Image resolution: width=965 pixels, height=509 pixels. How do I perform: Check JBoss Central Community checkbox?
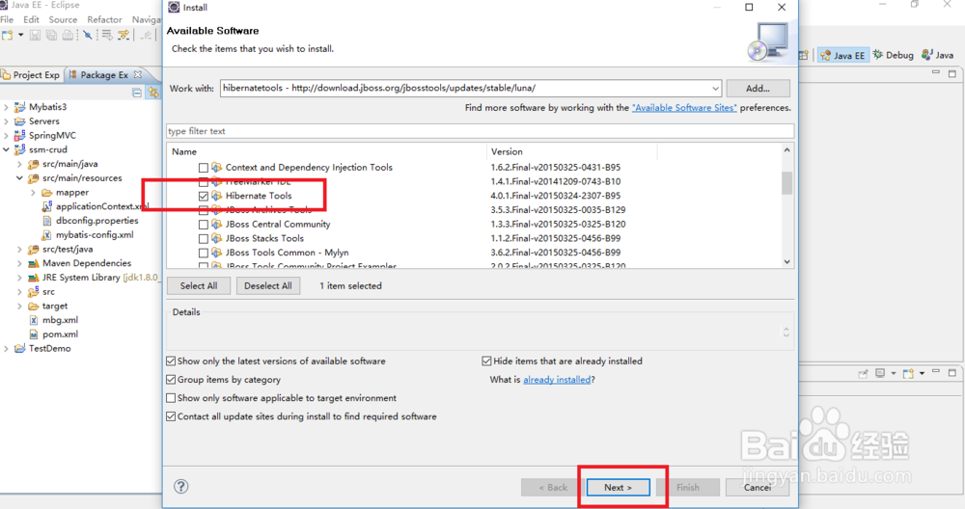click(x=203, y=225)
